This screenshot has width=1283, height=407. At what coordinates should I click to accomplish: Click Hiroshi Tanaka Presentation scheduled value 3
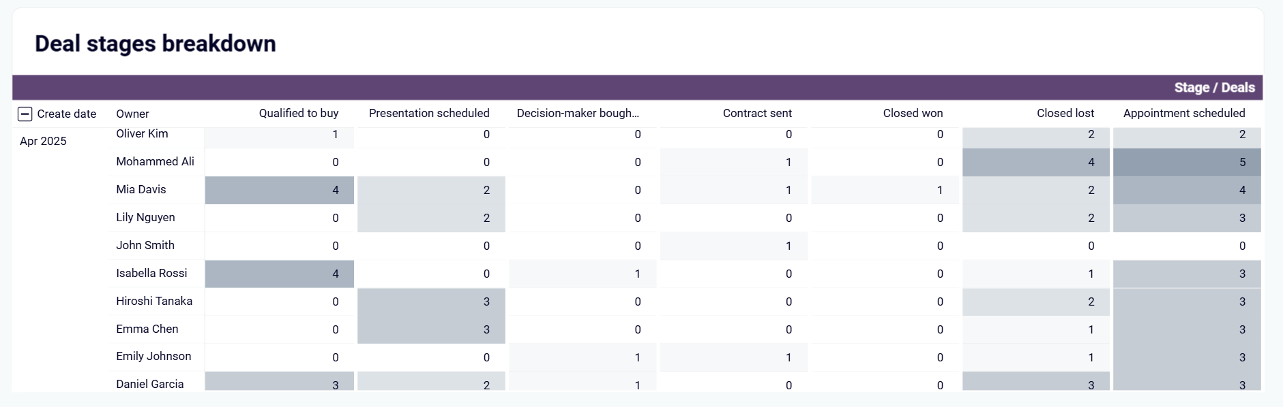tap(431, 302)
